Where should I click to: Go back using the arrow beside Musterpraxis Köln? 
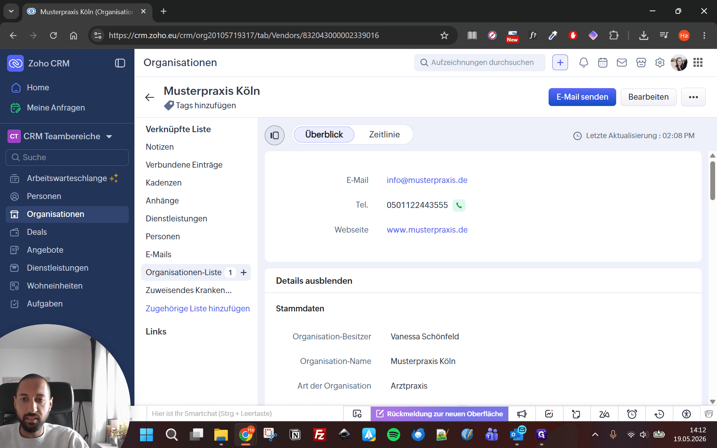(149, 97)
